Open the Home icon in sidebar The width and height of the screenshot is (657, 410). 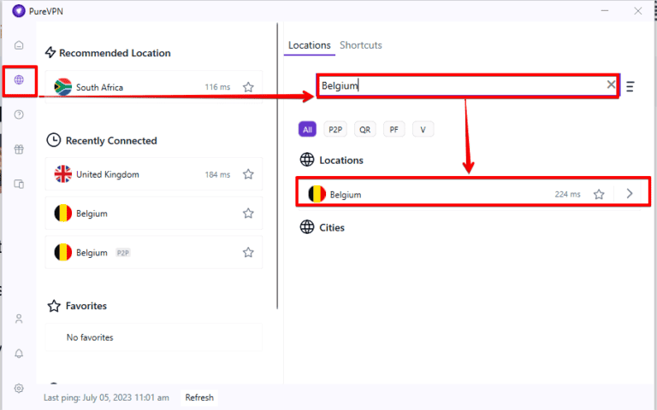(x=19, y=45)
